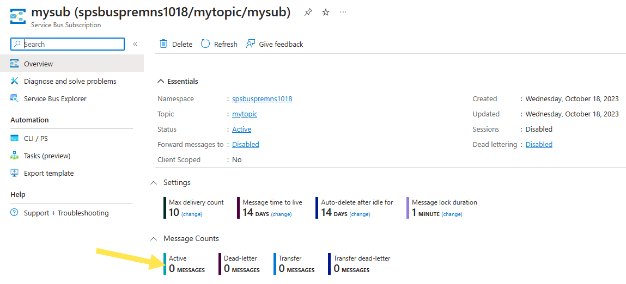Screen dimensions: 626x284
Task: Click the Help section heading
Action: (18, 195)
